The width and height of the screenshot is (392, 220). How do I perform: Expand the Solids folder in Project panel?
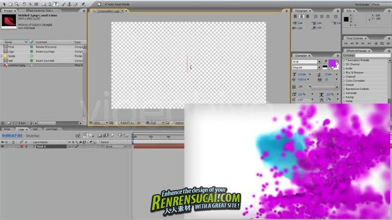pyautogui.click(x=2, y=56)
